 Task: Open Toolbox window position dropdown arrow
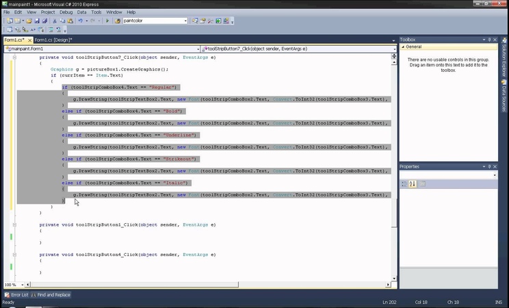click(x=484, y=40)
